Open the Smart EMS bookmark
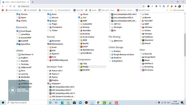 (x=78, y=10)
